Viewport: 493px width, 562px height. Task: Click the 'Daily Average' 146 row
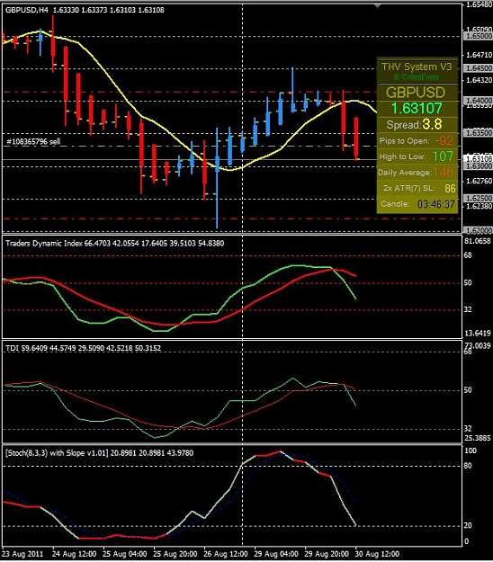(417, 173)
